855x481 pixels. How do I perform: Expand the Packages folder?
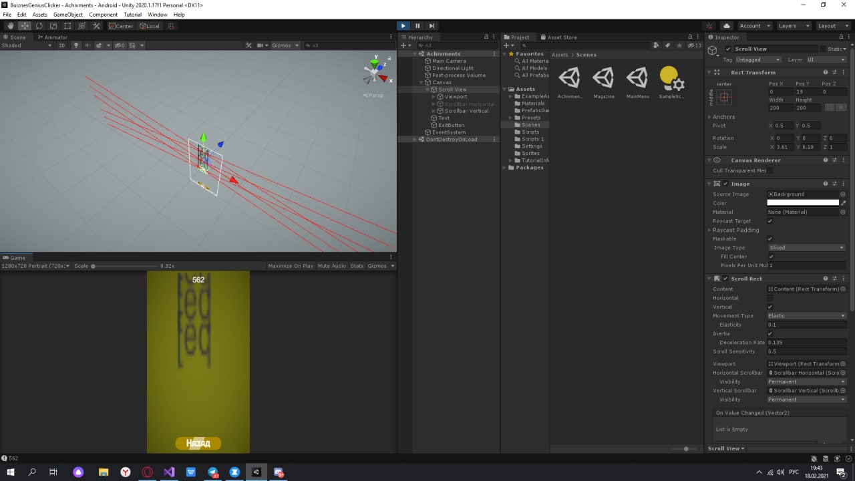[505, 168]
